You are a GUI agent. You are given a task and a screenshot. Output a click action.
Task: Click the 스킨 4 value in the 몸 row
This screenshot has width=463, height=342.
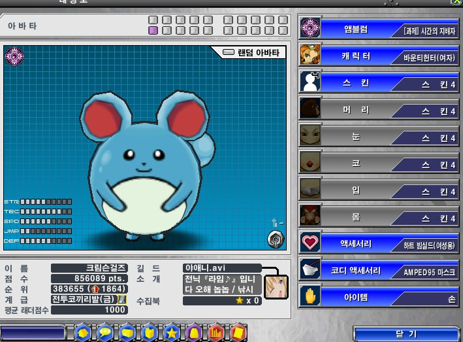pyautogui.click(x=438, y=219)
